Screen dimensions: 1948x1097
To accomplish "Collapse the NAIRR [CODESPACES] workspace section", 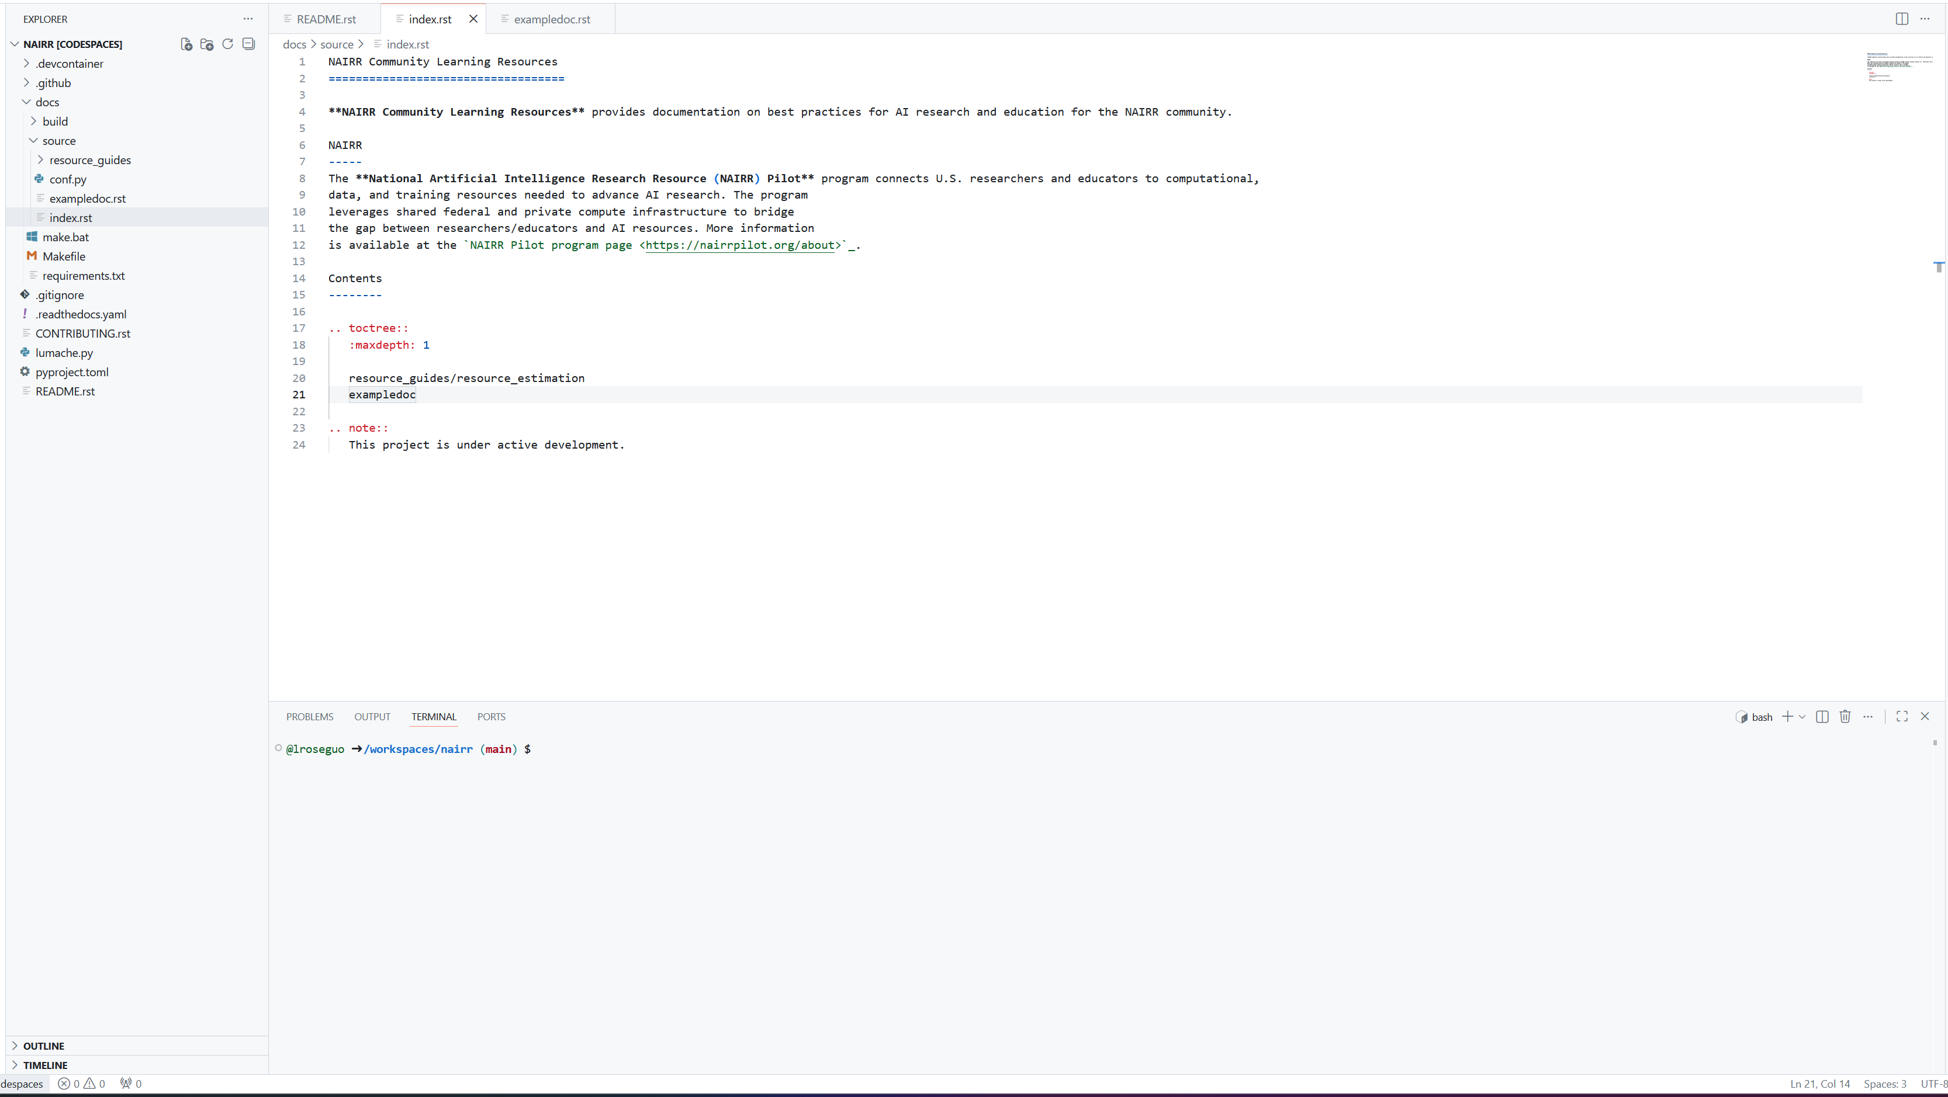I will click(15, 44).
